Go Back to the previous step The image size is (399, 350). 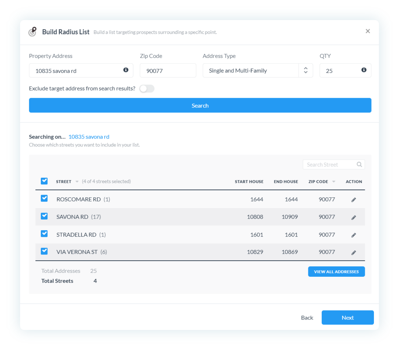click(307, 318)
